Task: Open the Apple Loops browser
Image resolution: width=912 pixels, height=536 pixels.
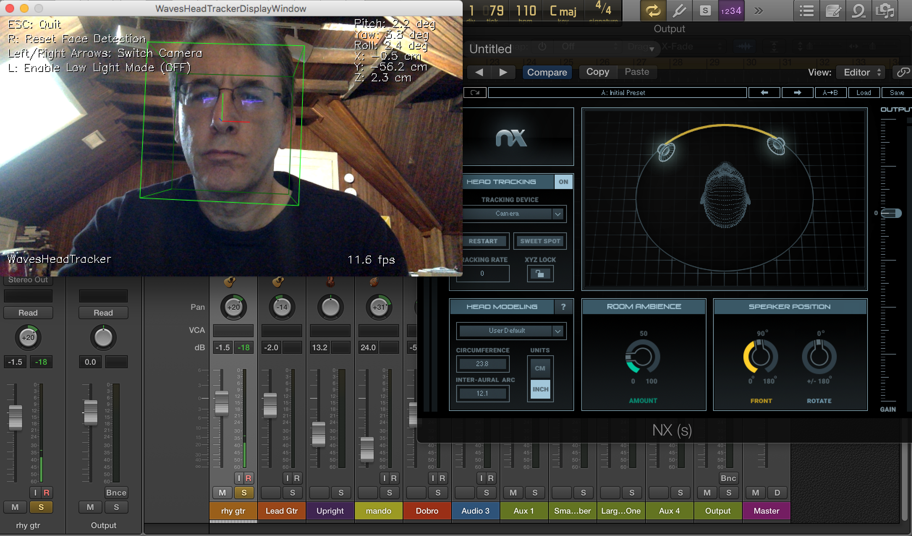Action: click(859, 11)
